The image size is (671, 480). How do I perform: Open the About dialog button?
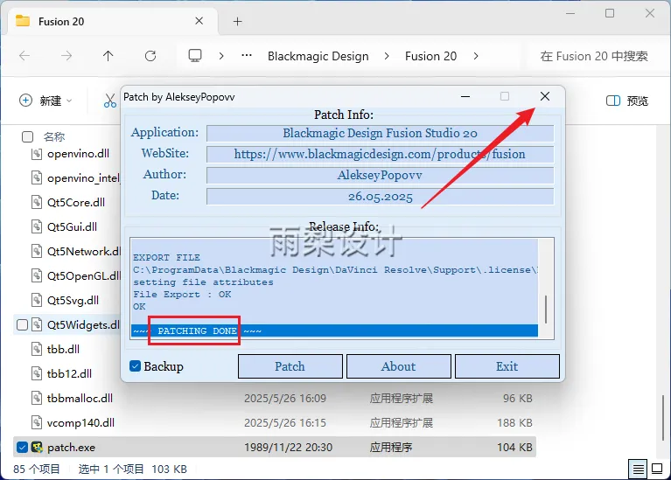pos(398,366)
